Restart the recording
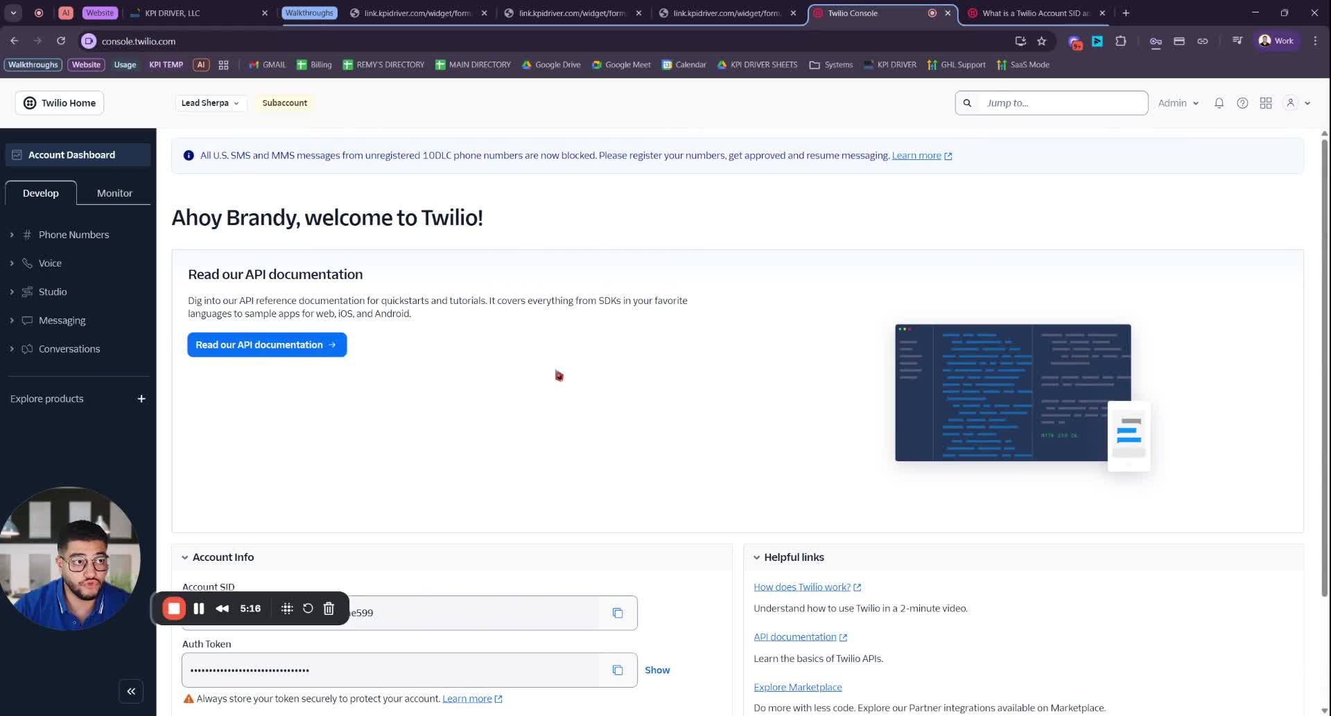Screen dimensions: 1331x716 [308, 609]
